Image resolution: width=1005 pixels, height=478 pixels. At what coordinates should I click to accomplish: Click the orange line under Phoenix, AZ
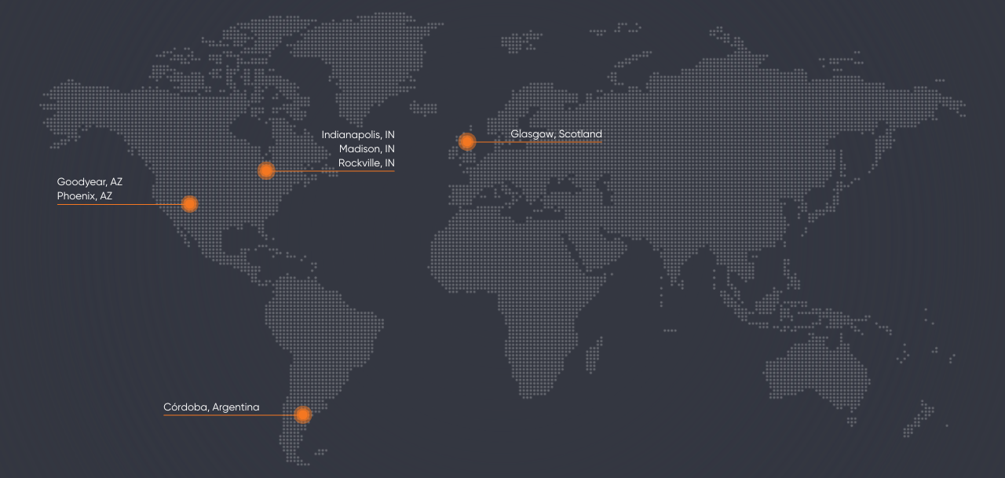point(118,205)
